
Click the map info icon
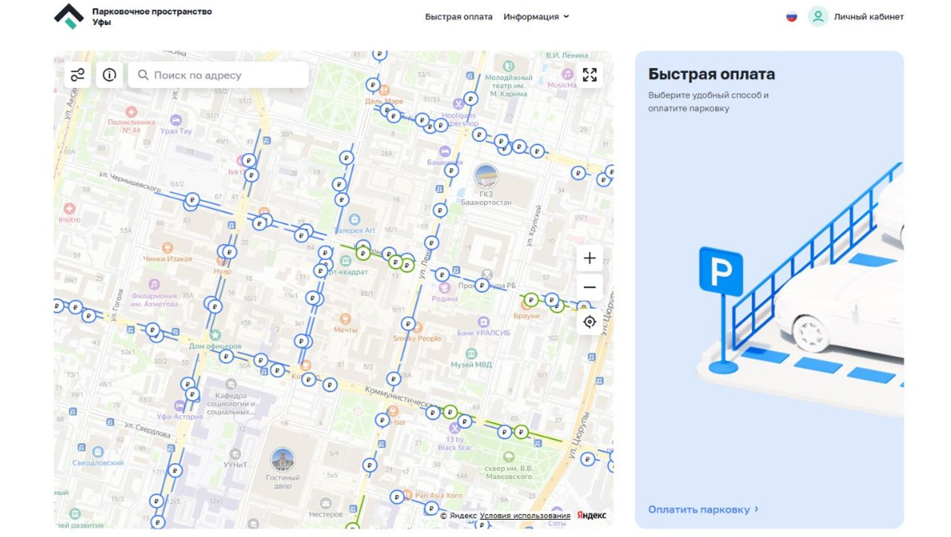(x=109, y=75)
